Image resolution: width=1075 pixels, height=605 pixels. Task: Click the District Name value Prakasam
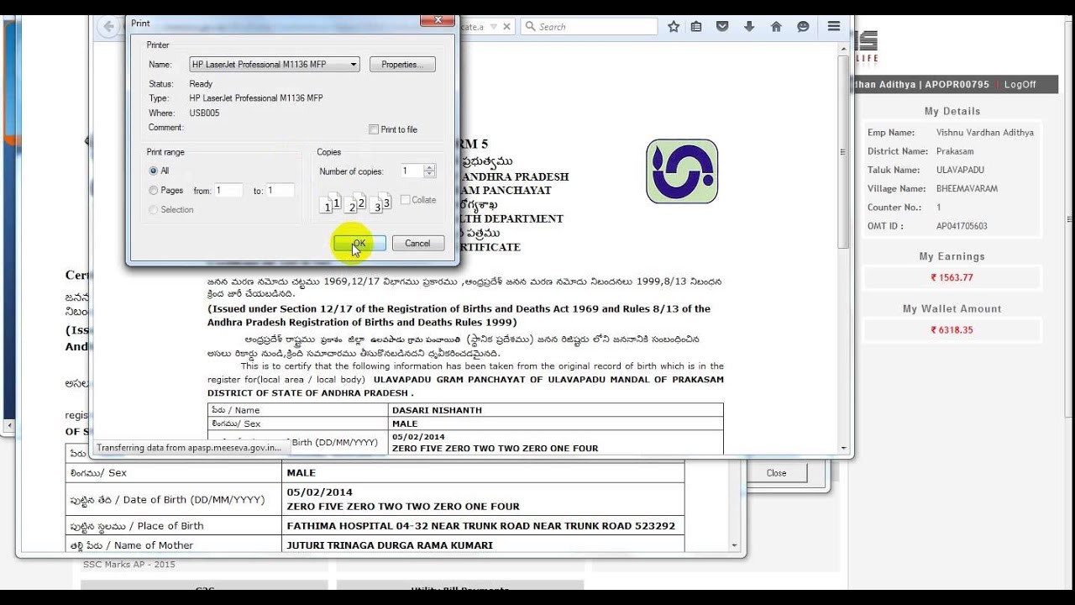coord(955,151)
